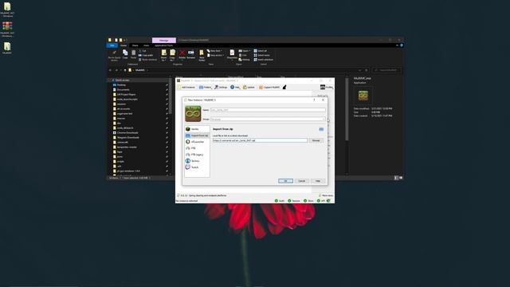
Task: Select FTB in the source list
Action: click(x=197, y=148)
